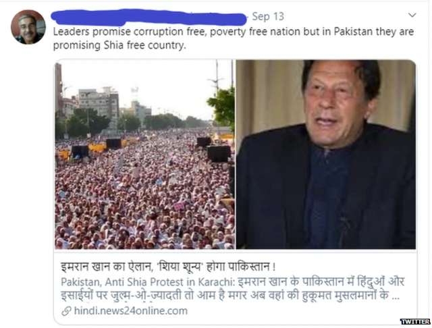
Task: Open second Hindi description line of card
Action: (225, 295)
